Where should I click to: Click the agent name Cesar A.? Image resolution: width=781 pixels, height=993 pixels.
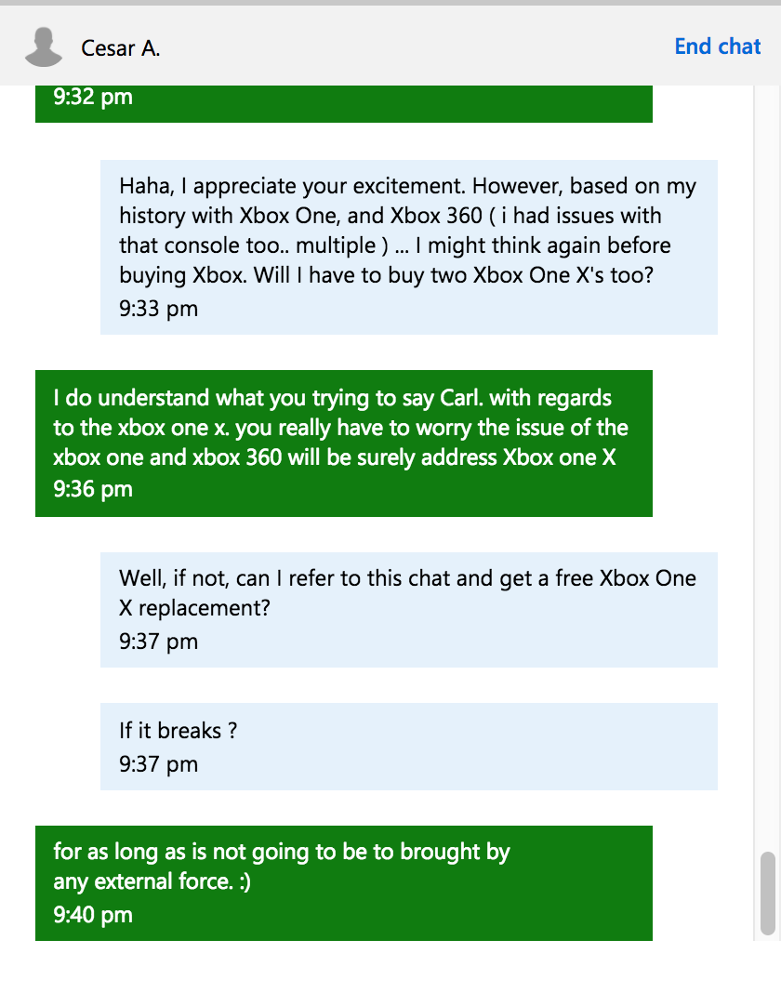click(120, 48)
